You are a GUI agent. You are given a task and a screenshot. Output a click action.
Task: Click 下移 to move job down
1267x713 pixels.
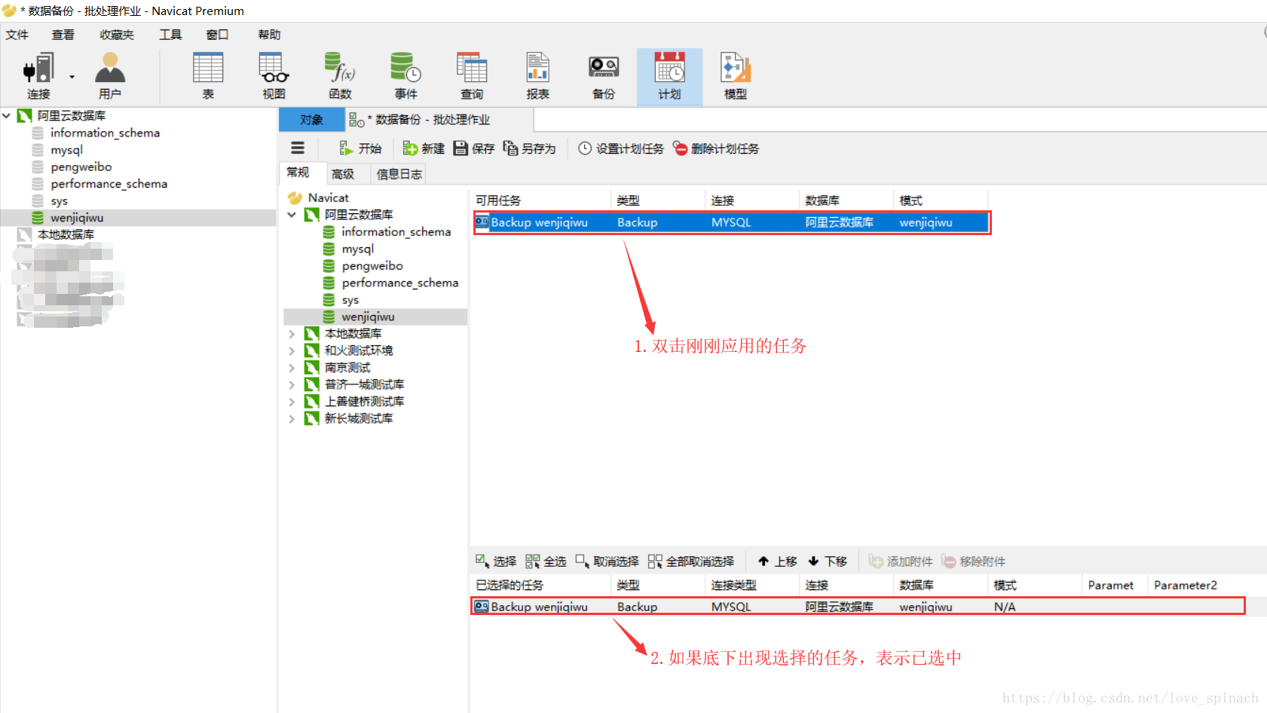tap(828, 562)
